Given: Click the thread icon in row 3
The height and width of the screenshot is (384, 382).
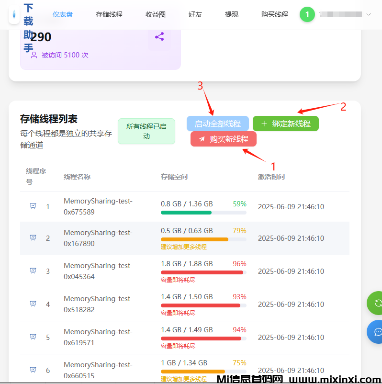Looking at the screenshot, I should [33, 271].
